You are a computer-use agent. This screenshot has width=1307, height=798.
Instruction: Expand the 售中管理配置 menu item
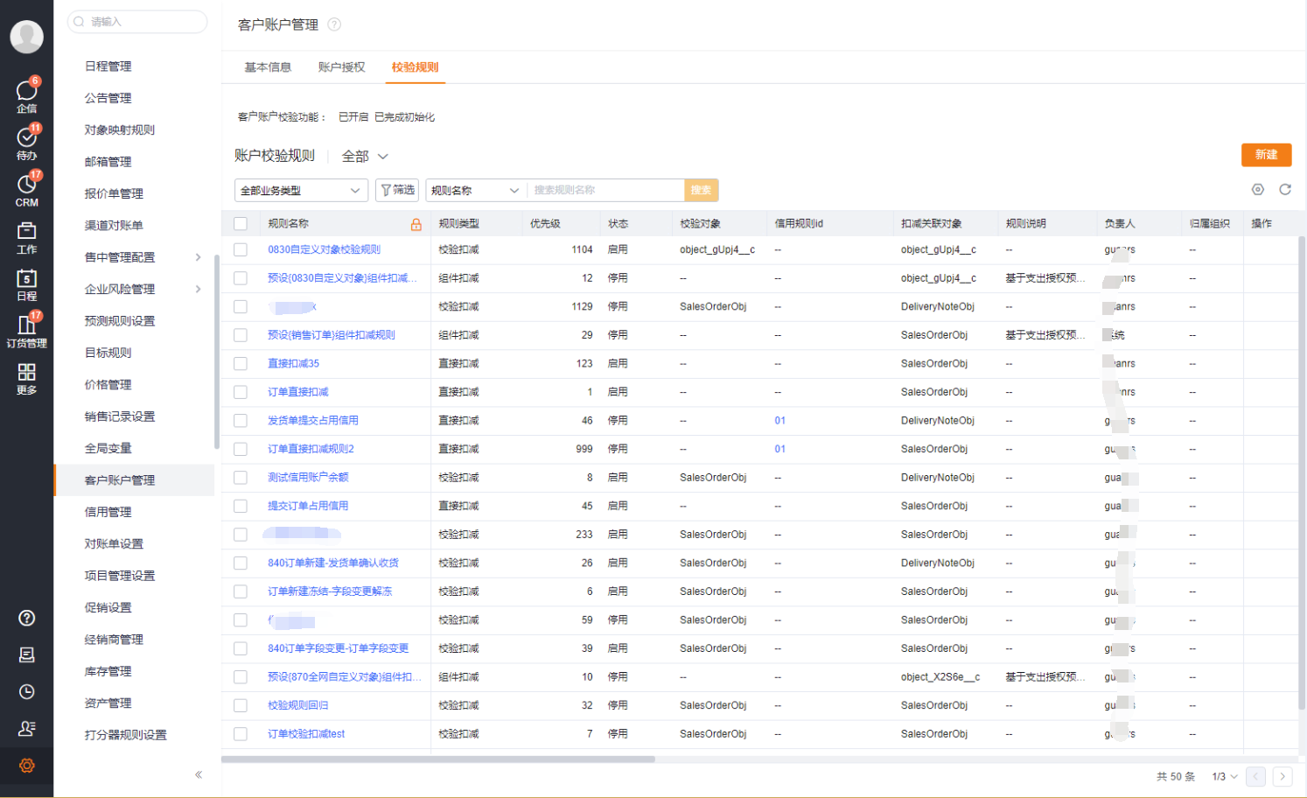198,257
